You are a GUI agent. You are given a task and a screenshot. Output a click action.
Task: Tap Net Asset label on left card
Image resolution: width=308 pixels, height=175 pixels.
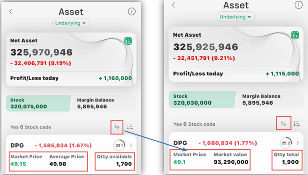(x=24, y=40)
